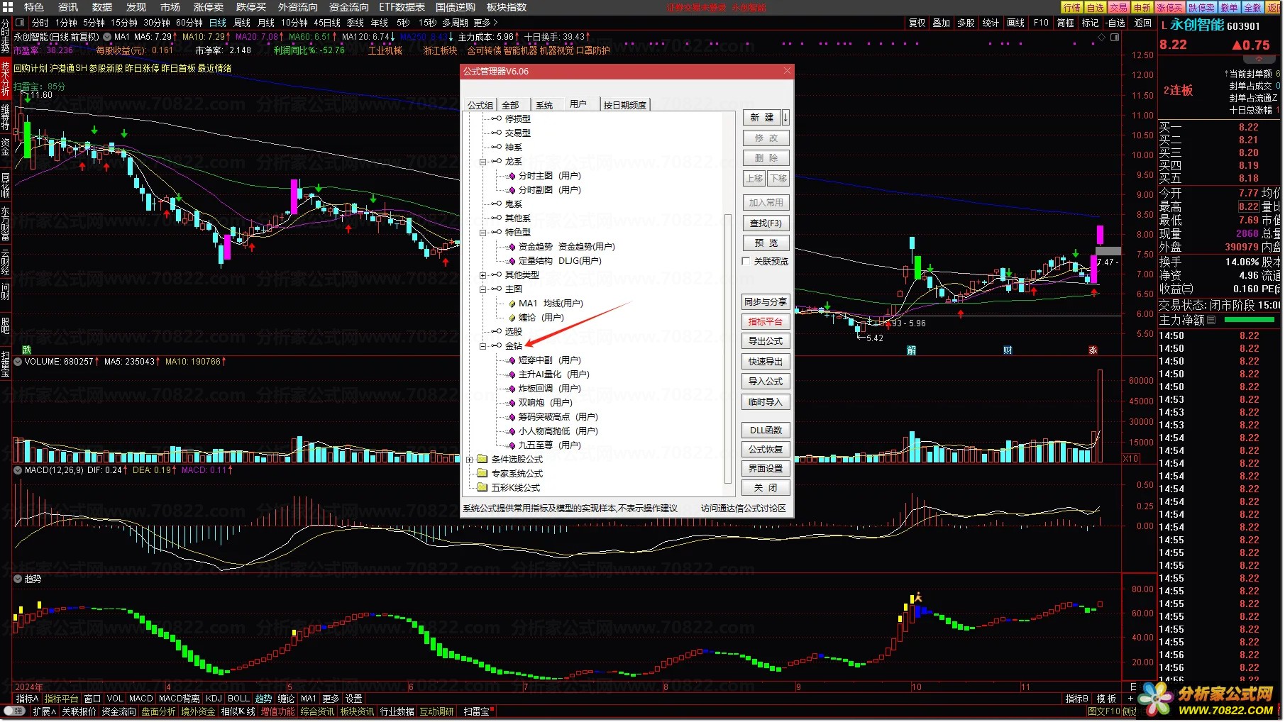The height and width of the screenshot is (722, 1285).
Task: Click the 公式恢复 button
Action: tap(766, 450)
